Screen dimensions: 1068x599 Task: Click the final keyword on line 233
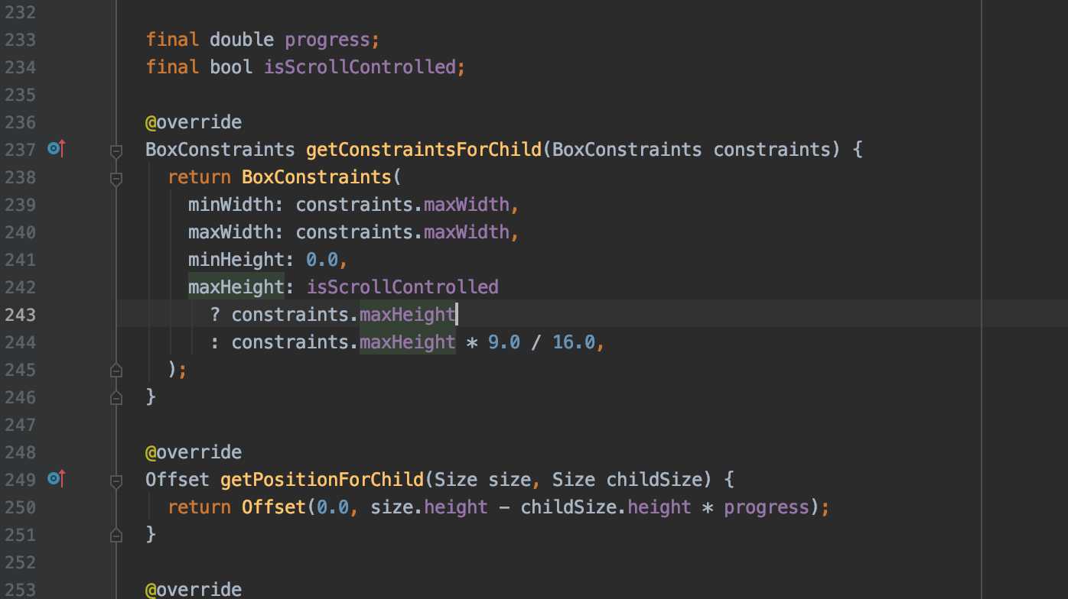[x=172, y=40]
